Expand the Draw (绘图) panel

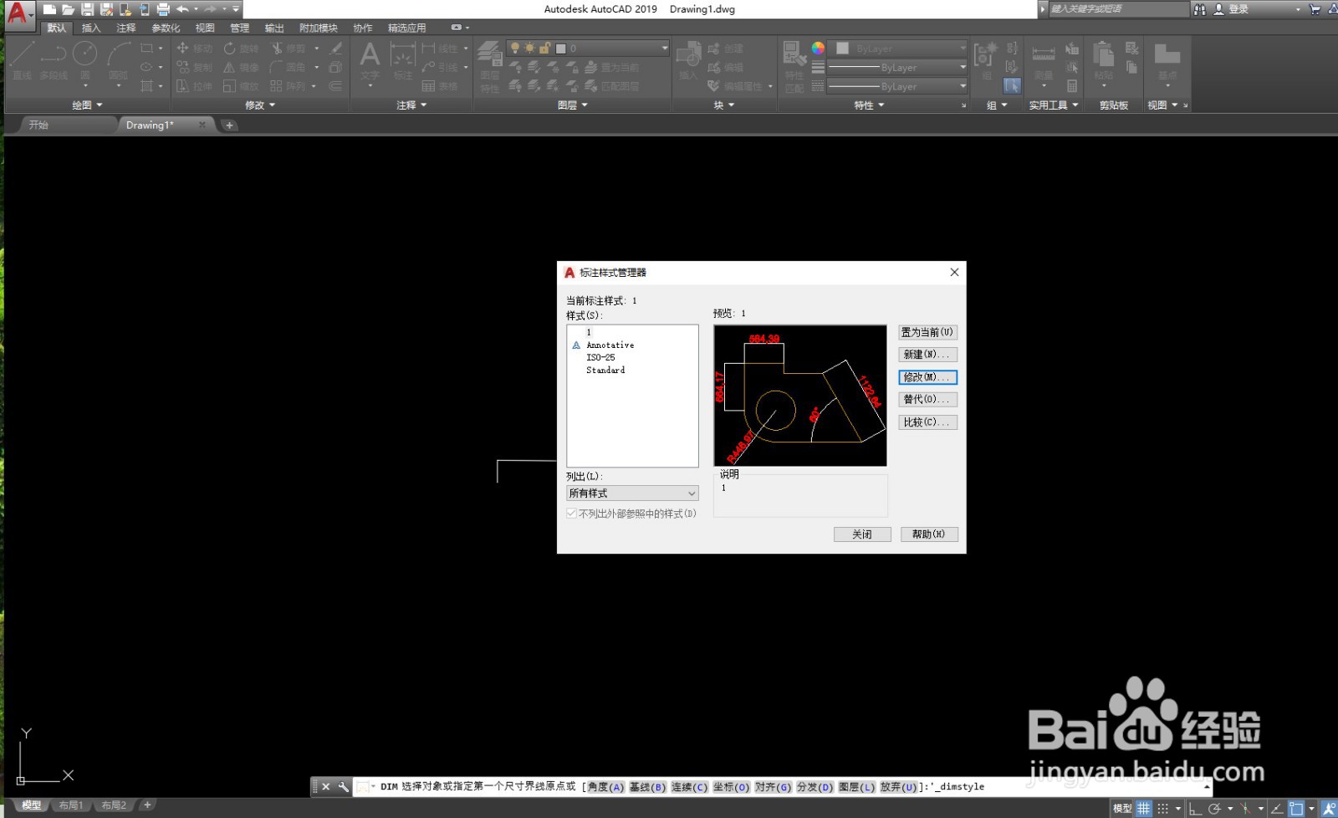coord(87,105)
